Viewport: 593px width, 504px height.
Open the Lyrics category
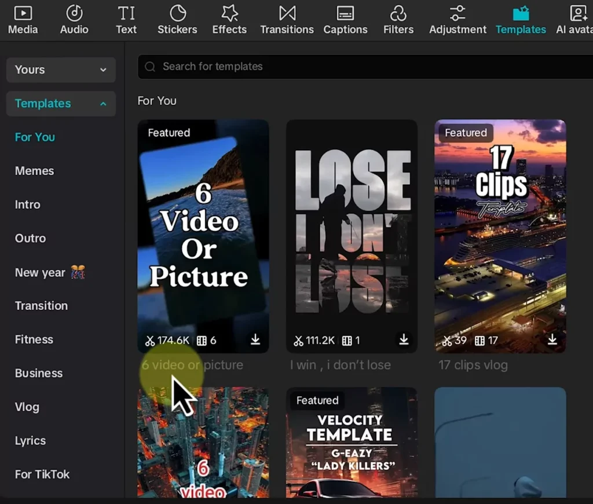click(30, 441)
